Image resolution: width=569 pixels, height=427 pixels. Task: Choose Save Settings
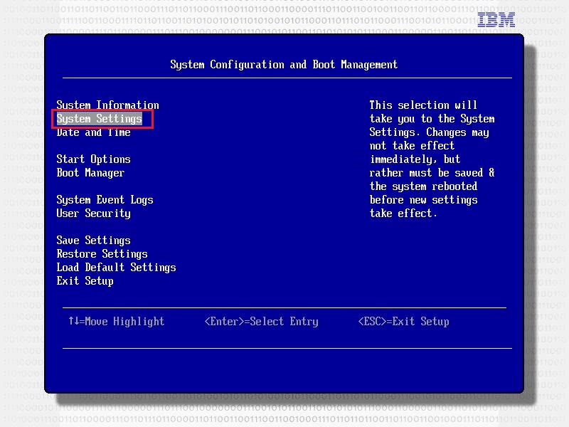pos(93,241)
